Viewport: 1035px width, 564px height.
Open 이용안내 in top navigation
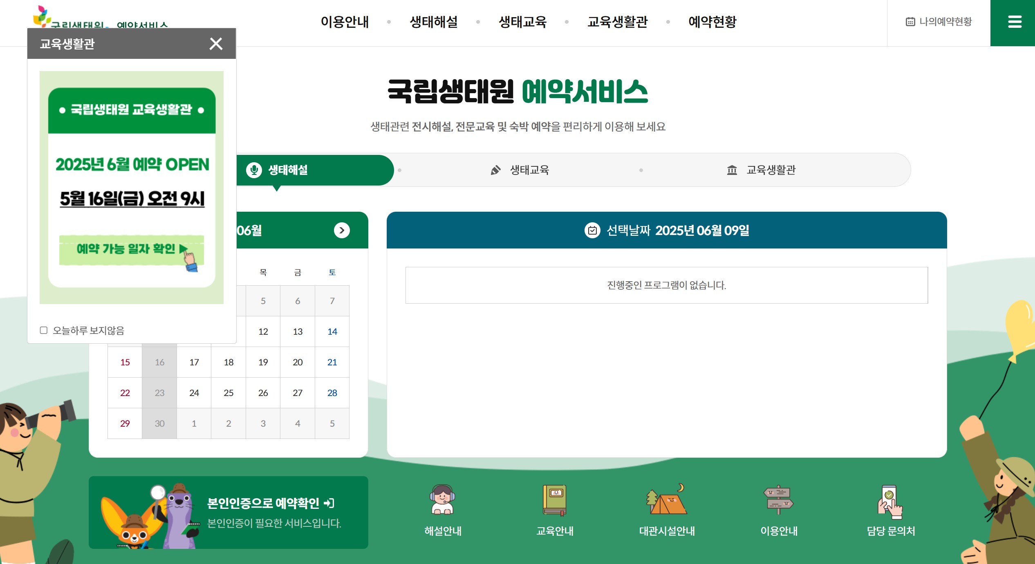345,22
